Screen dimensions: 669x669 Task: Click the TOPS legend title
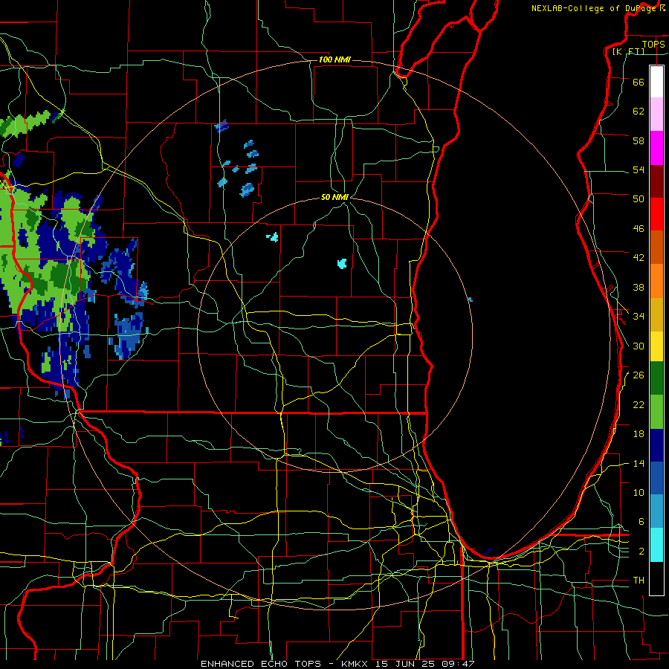click(x=653, y=44)
